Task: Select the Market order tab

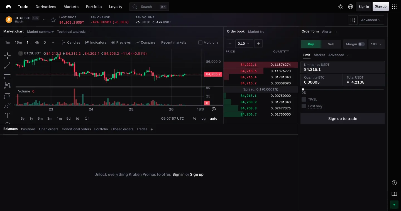Action: 319,55
